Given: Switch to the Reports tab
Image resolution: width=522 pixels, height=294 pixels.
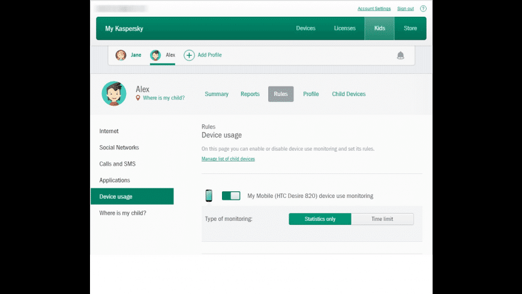Looking at the screenshot, I should tap(250, 94).
